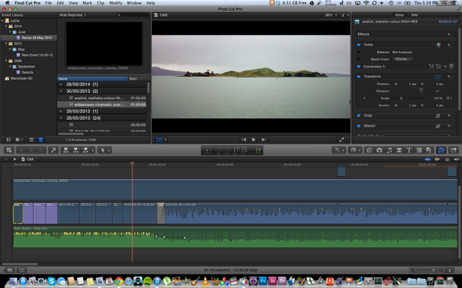This screenshot has height=288, width=462.
Task: Show the titles browser T icon
Action: pyautogui.click(x=409, y=151)
